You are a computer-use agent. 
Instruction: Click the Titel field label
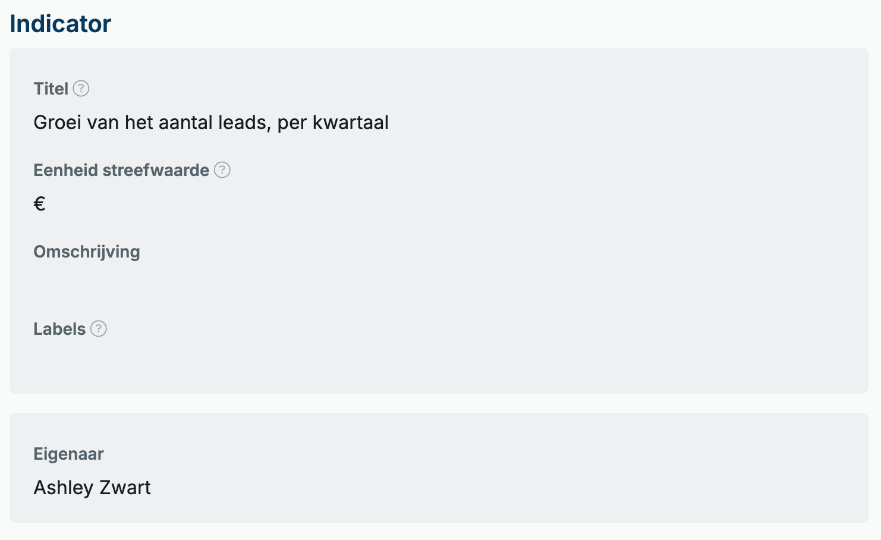coord(51,89)
